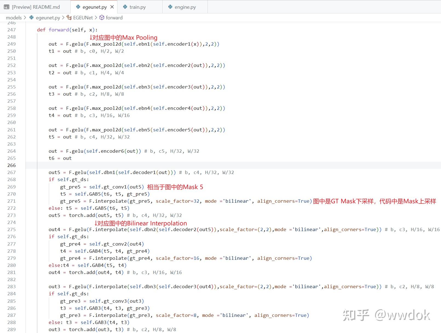441x333 pixels.
Task: Expand the chevron after egeunet.py breadcrumb
Action: pyautogui.click(x=63, y=17)
